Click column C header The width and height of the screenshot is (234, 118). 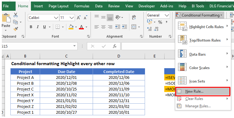point(66,56)
